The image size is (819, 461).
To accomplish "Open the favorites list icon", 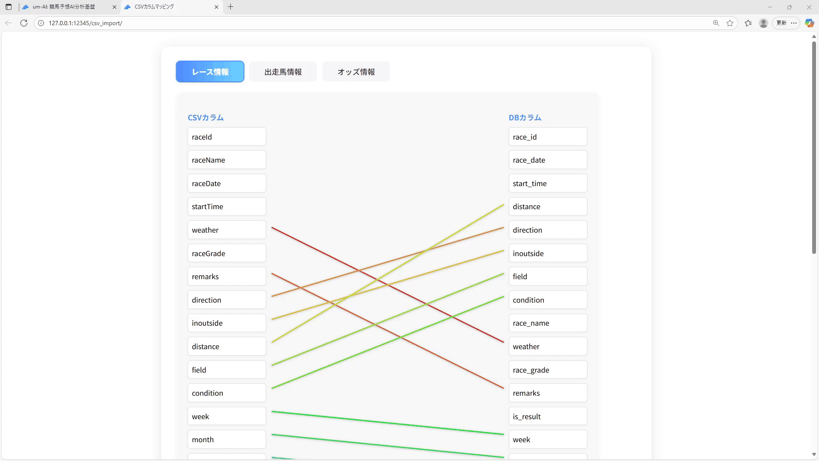I will point(748,23).
